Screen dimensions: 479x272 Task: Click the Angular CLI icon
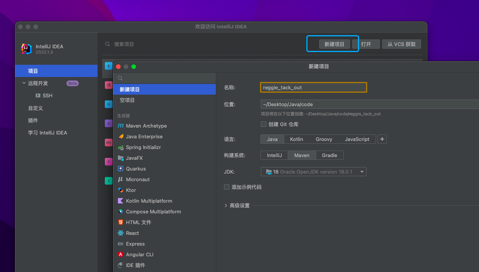(x=121, y=254)
